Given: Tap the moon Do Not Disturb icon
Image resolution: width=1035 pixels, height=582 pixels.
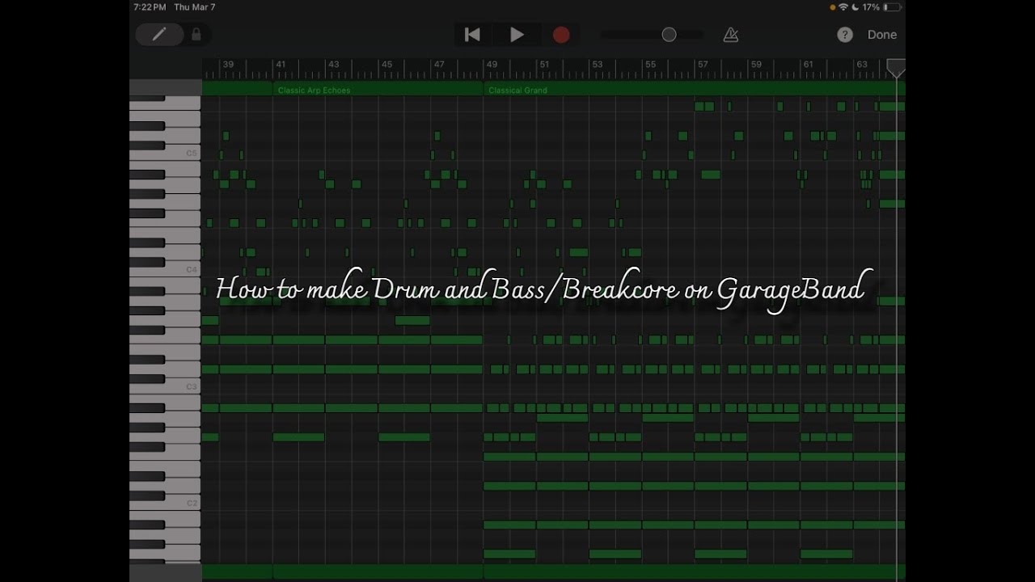Looking at the screenshot, I should 855,7.
